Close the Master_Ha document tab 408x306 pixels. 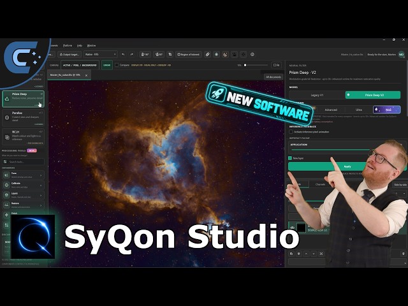(86, 75)
